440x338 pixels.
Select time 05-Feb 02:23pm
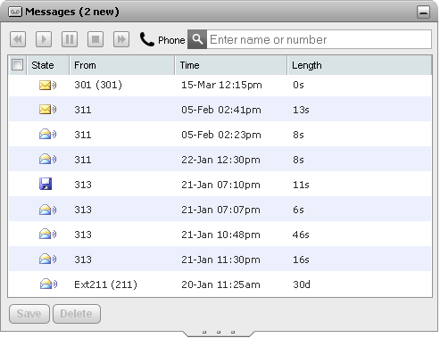(x=221, y=135)
